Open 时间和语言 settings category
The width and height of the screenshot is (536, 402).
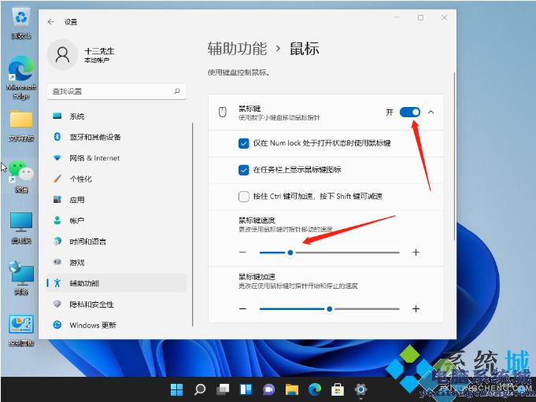(116, 242)
